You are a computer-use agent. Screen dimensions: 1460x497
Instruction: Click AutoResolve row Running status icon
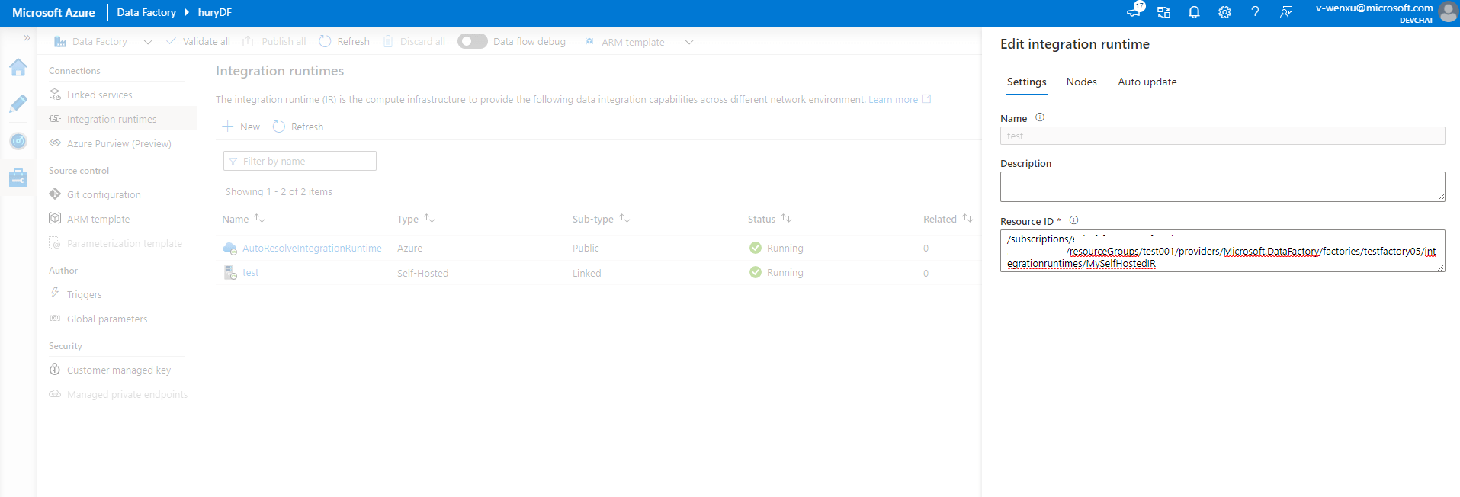point(756,248)
